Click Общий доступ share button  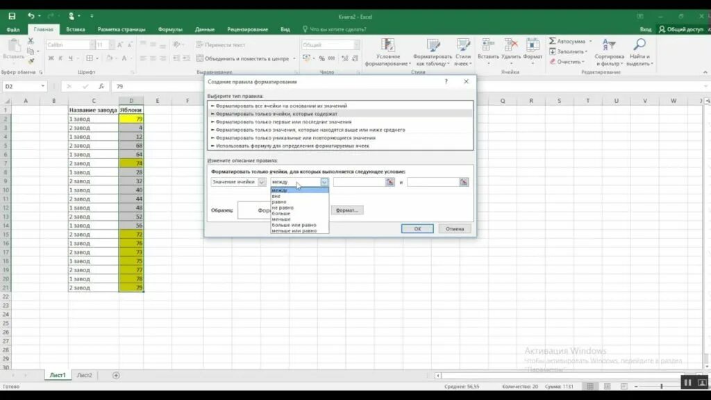coord(681,29)
